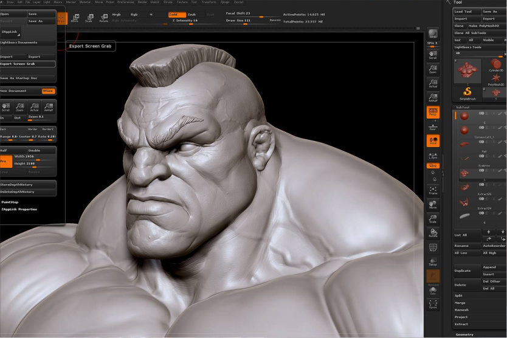Expand the Geometry section
The image size is (507, 338).
click(x=464, y=334)
